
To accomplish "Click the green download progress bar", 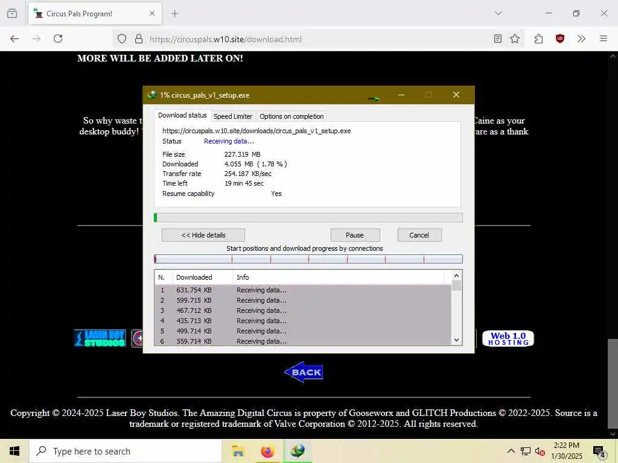I will pyautogui.click(x=308, y=218).
